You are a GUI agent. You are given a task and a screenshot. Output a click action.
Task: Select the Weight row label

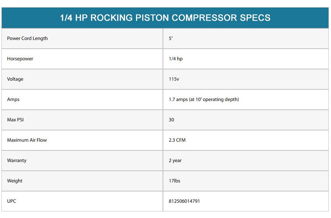click(15, 181)
